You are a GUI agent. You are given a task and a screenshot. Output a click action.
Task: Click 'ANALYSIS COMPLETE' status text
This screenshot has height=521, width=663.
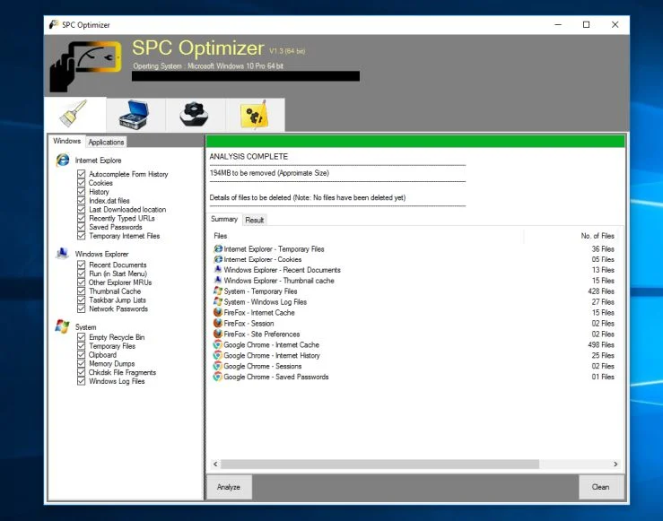(249, 156)
